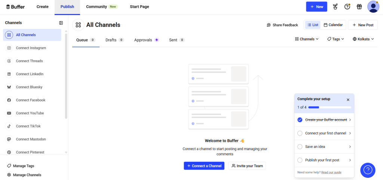This screenshot has height=180, width=383.
Task: Open the plant sprout icon in header
Action: (x=335, y=7)
